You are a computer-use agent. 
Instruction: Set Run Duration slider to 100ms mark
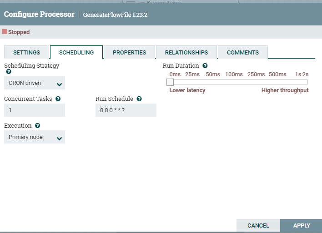pos(234,82)
